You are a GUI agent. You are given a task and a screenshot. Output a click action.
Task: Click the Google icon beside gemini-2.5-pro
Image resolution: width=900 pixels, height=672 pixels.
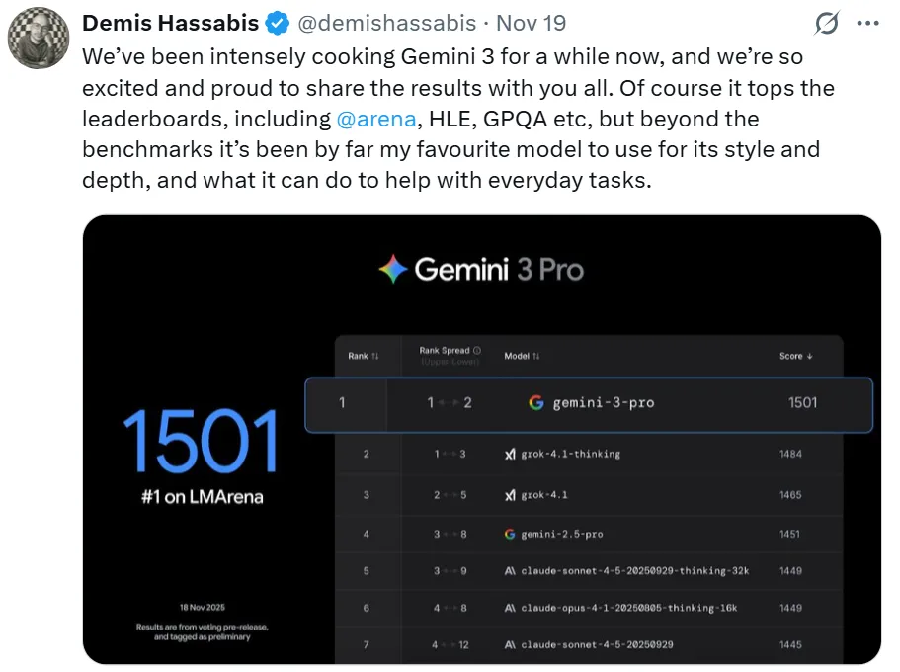[510, 534]
